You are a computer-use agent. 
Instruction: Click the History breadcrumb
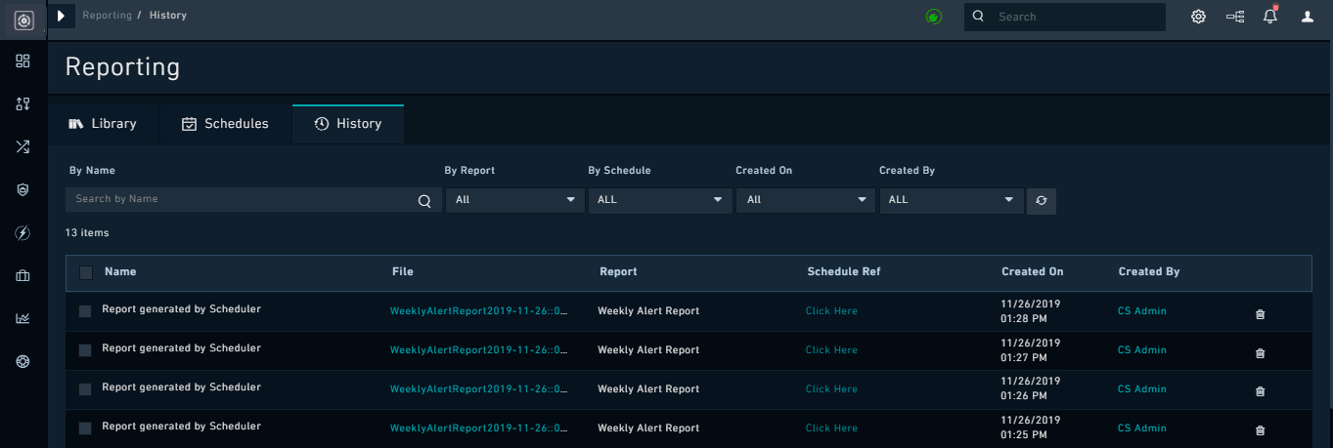tap(168, 16)
